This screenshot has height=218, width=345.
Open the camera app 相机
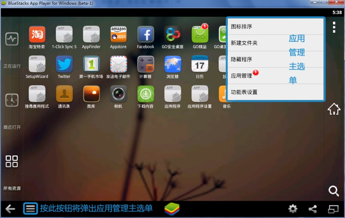point(118,94)
